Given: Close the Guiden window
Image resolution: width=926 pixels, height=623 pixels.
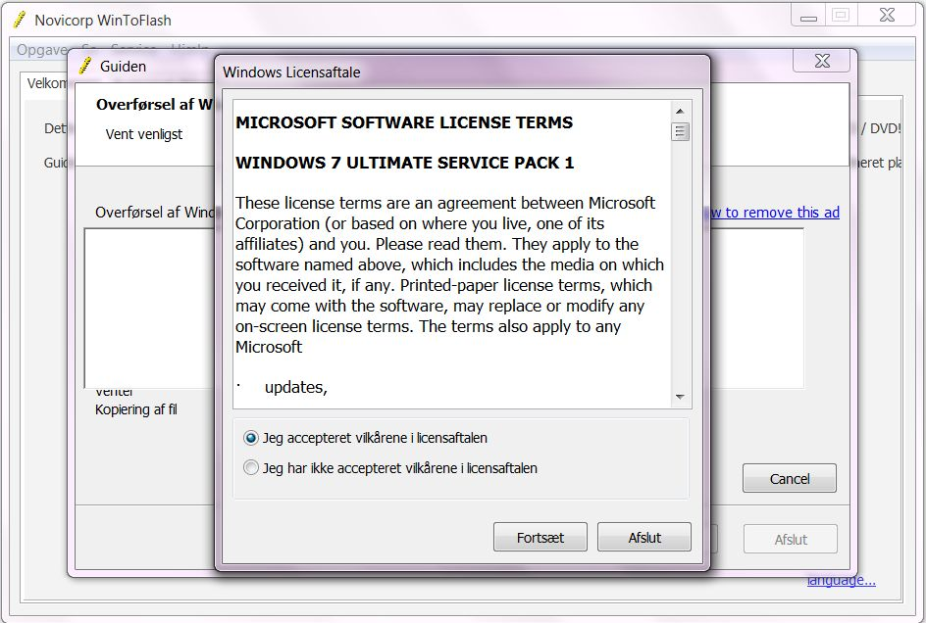Looking at the screenshot, I should coord(822,60).
